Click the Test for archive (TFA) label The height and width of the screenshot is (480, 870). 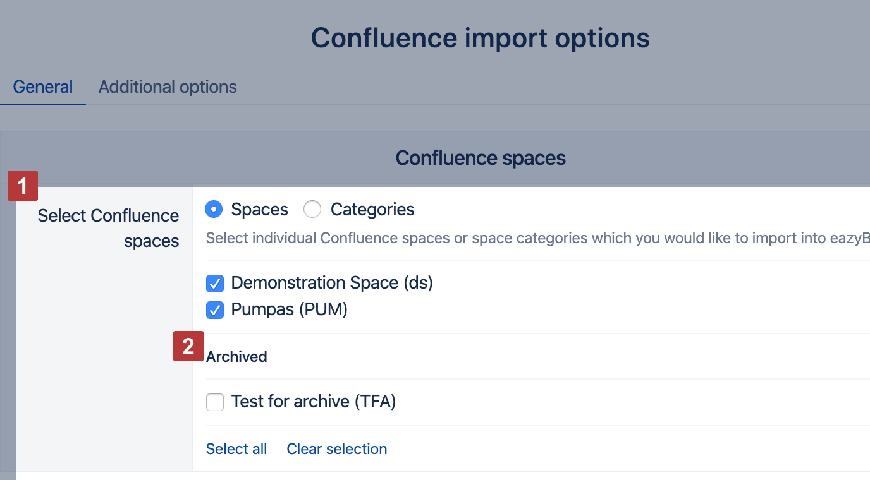(x=314, y=401)
